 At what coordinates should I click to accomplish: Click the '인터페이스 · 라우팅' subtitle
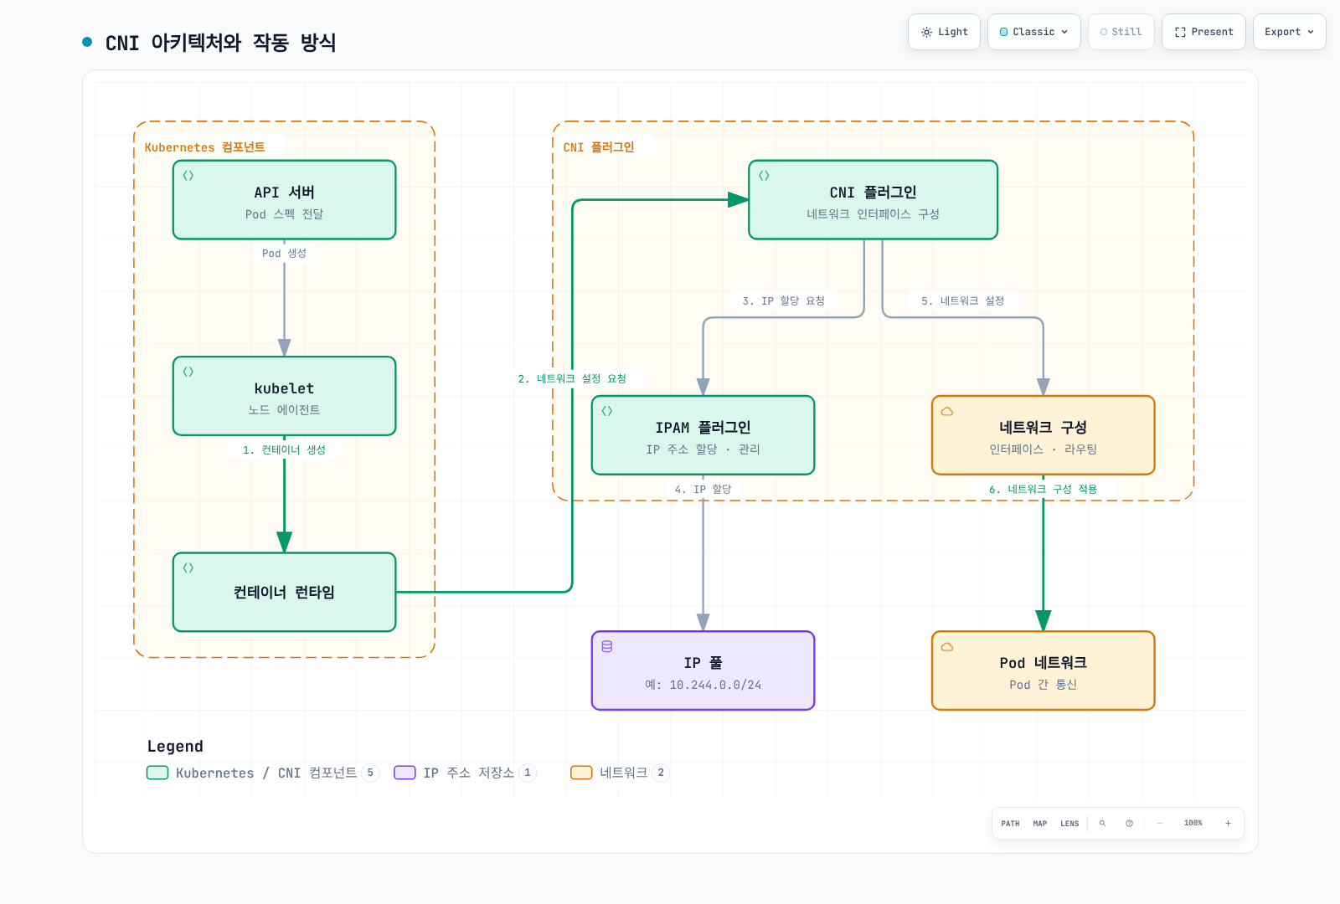1043,449
